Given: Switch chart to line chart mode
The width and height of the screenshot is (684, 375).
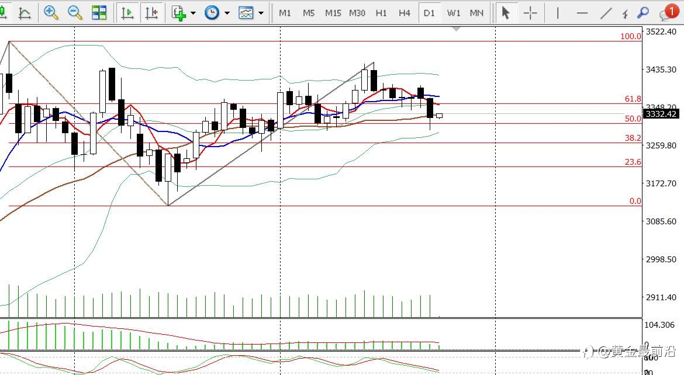Looking at the screenshot, I should 25,13.
